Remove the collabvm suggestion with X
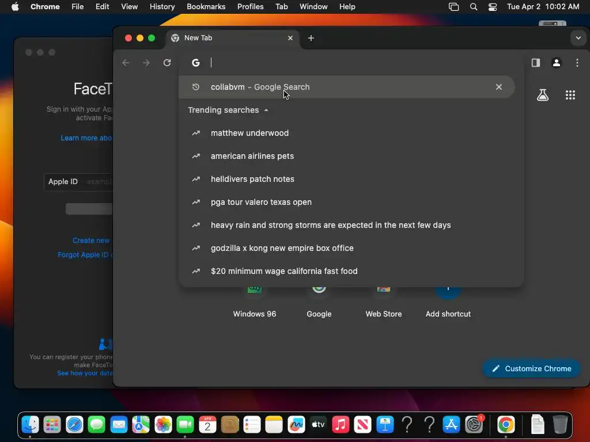This screenshot has height=442, width=590. point(499,87)
